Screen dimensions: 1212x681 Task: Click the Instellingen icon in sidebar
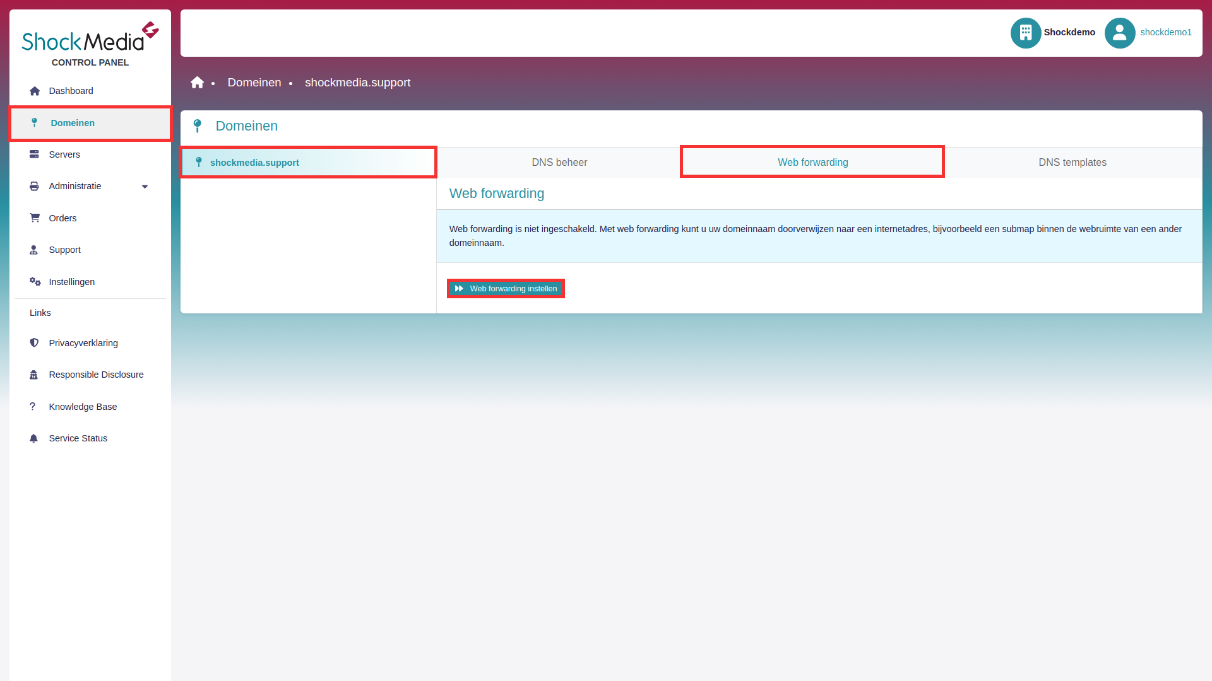(x=34, y=281)
